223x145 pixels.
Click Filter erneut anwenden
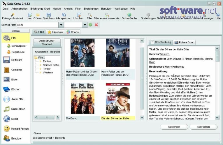point(107,16)
